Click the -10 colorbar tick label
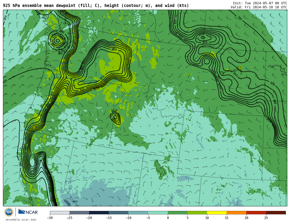 coord(128,218)
